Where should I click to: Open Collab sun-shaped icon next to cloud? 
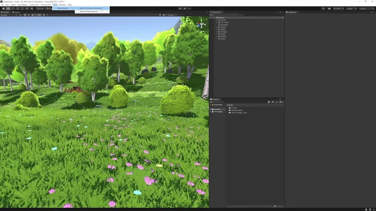(x=323, y=8)
